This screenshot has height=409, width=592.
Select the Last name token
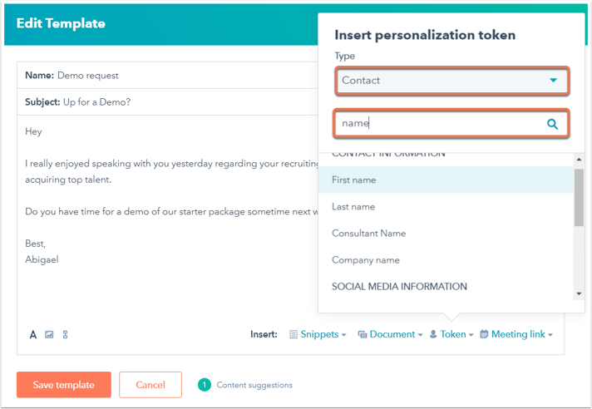(x=446, y=207)
